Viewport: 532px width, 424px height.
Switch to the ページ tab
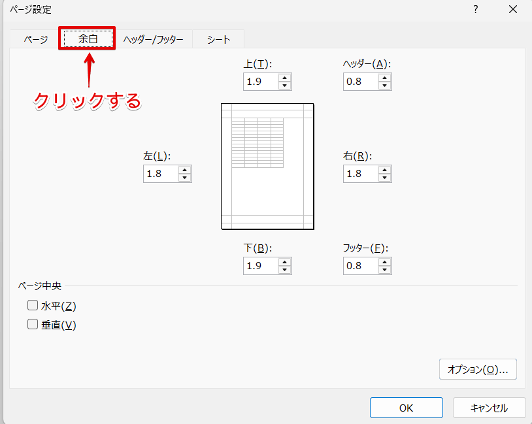37,39
